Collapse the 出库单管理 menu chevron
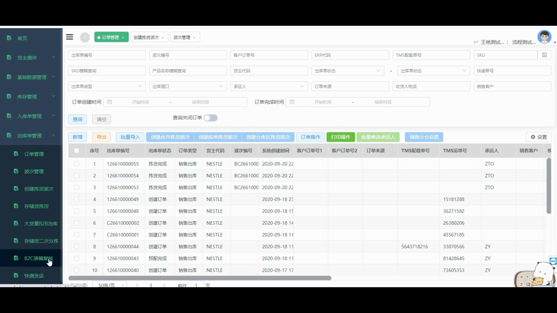 (54, 135)
